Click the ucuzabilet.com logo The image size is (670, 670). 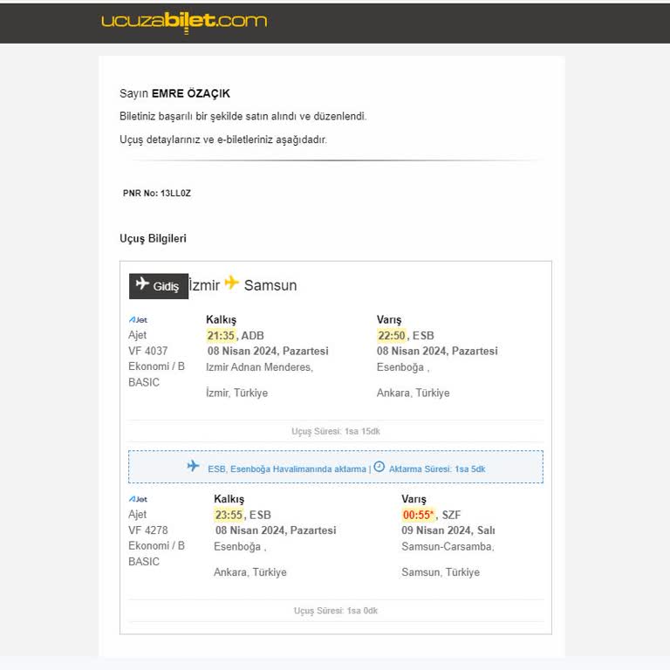coord(183,21)
